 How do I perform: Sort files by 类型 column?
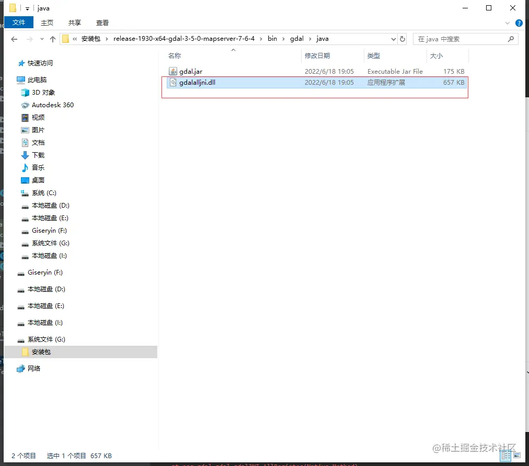click(373, 55)
